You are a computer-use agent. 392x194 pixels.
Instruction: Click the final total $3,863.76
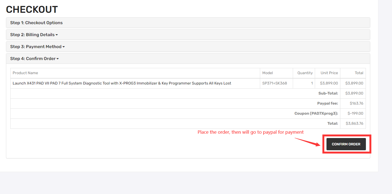pyautogui.click(x=354, y=123)
